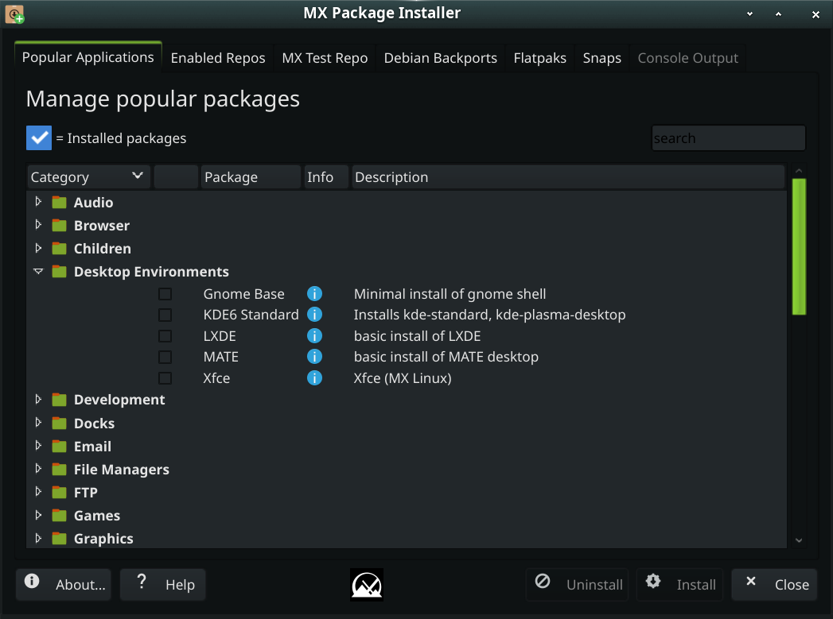Viewport: 833px width, 619px height.
Task: Expand the Audio category
Action: click(x=38, y=202)
